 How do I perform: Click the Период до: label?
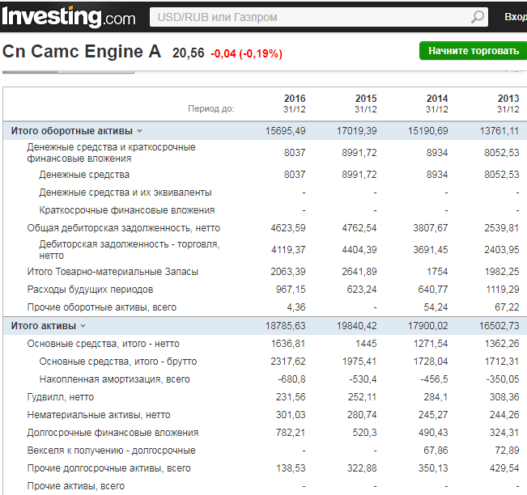[x=211, y=108]
